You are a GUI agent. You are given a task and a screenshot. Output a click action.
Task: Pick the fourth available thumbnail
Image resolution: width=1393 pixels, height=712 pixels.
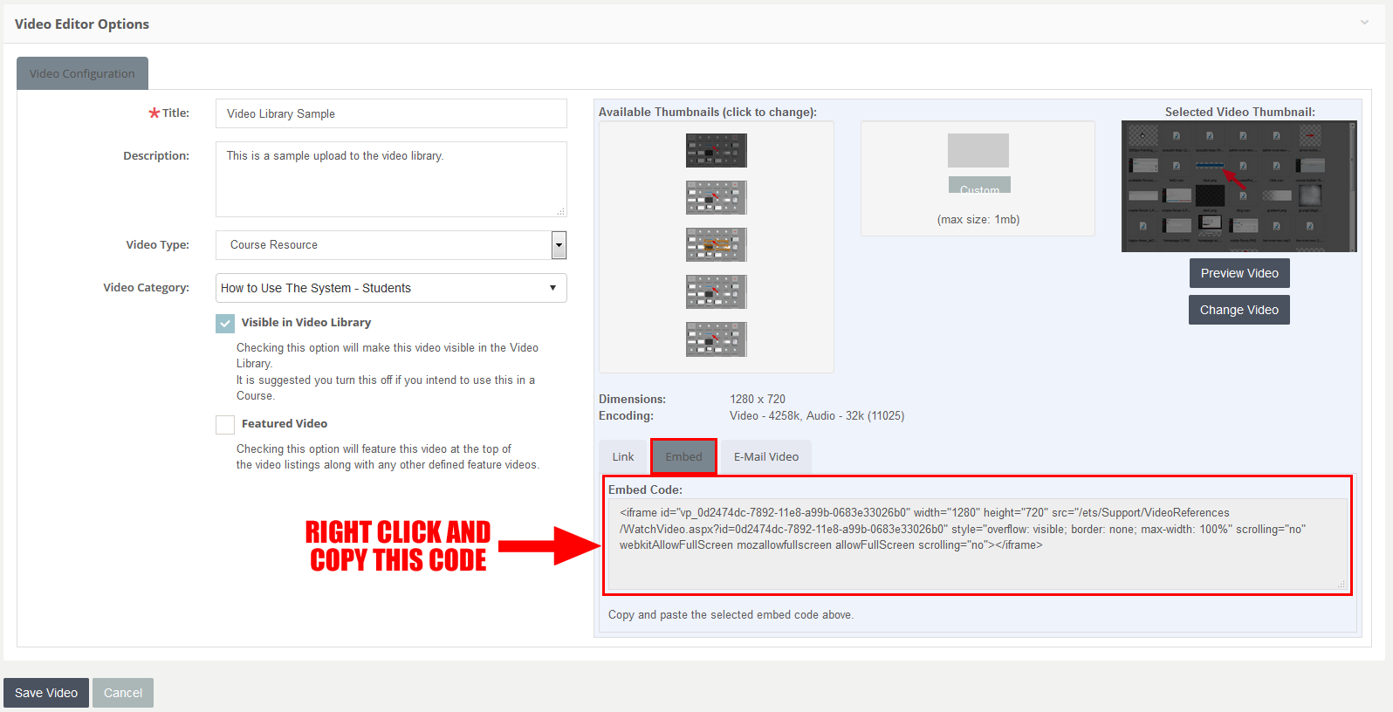[716, 291]
